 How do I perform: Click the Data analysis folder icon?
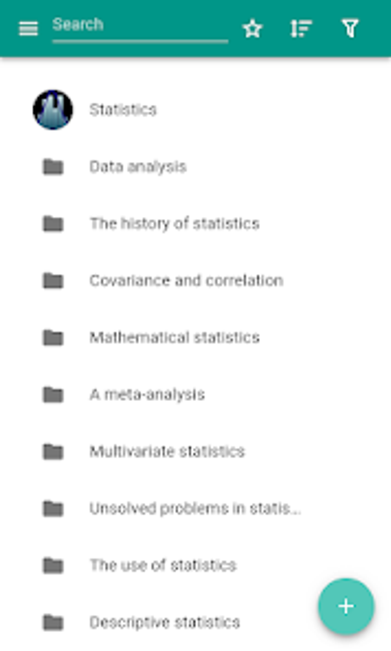click(54, 166)
